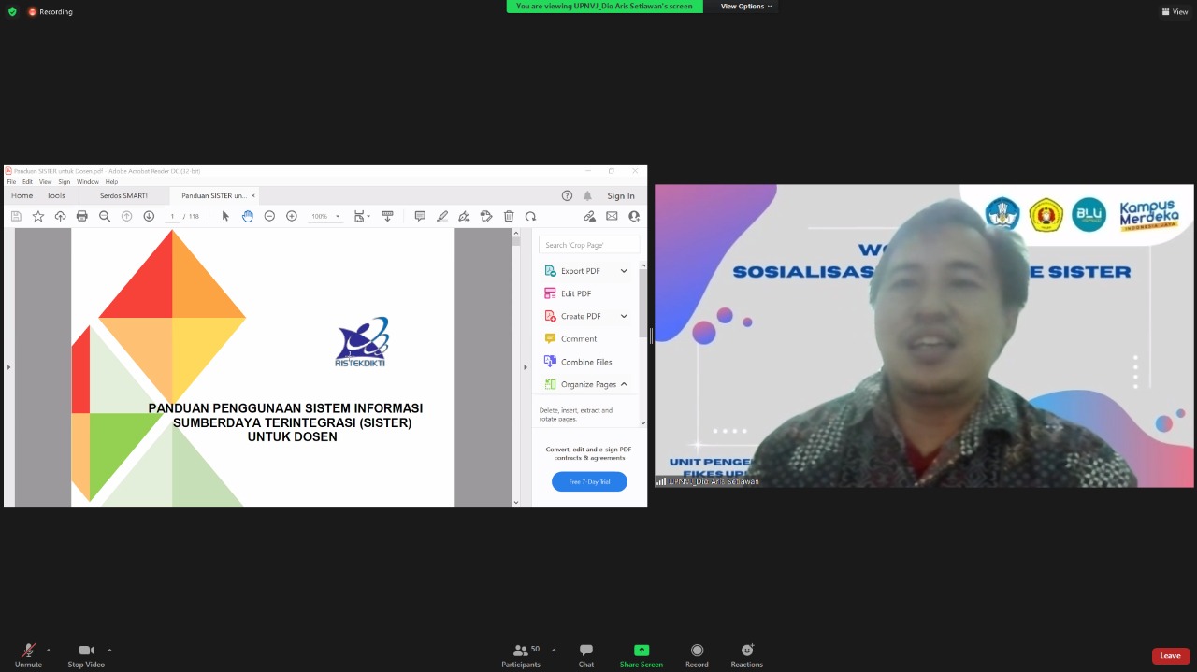The image size is (1197, 672).
Task: Open the View Options dropdown
Action: pos(745,7)
